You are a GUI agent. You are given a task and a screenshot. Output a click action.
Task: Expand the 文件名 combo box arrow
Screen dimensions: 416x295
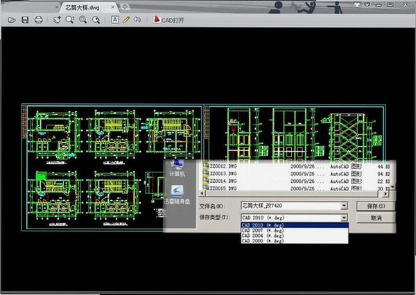click(x=344, y=206)
